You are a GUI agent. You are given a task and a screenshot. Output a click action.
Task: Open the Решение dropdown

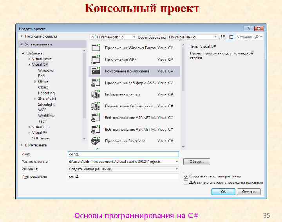point(177,169)
